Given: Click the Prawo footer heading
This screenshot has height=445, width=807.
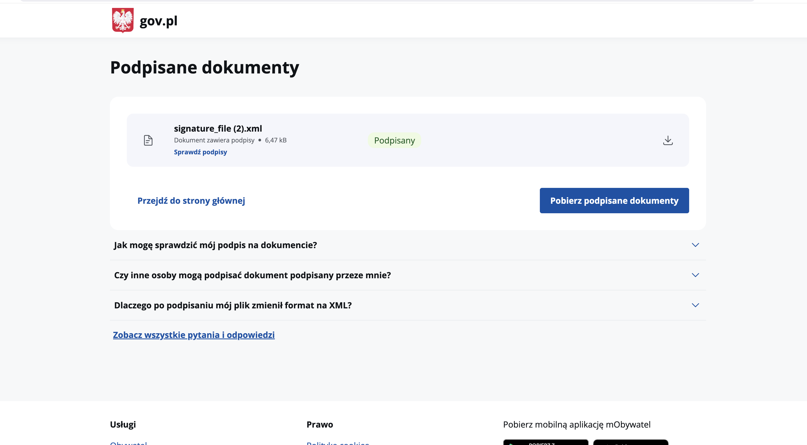Looking at the screenshot, I should [x=319, y=424].
